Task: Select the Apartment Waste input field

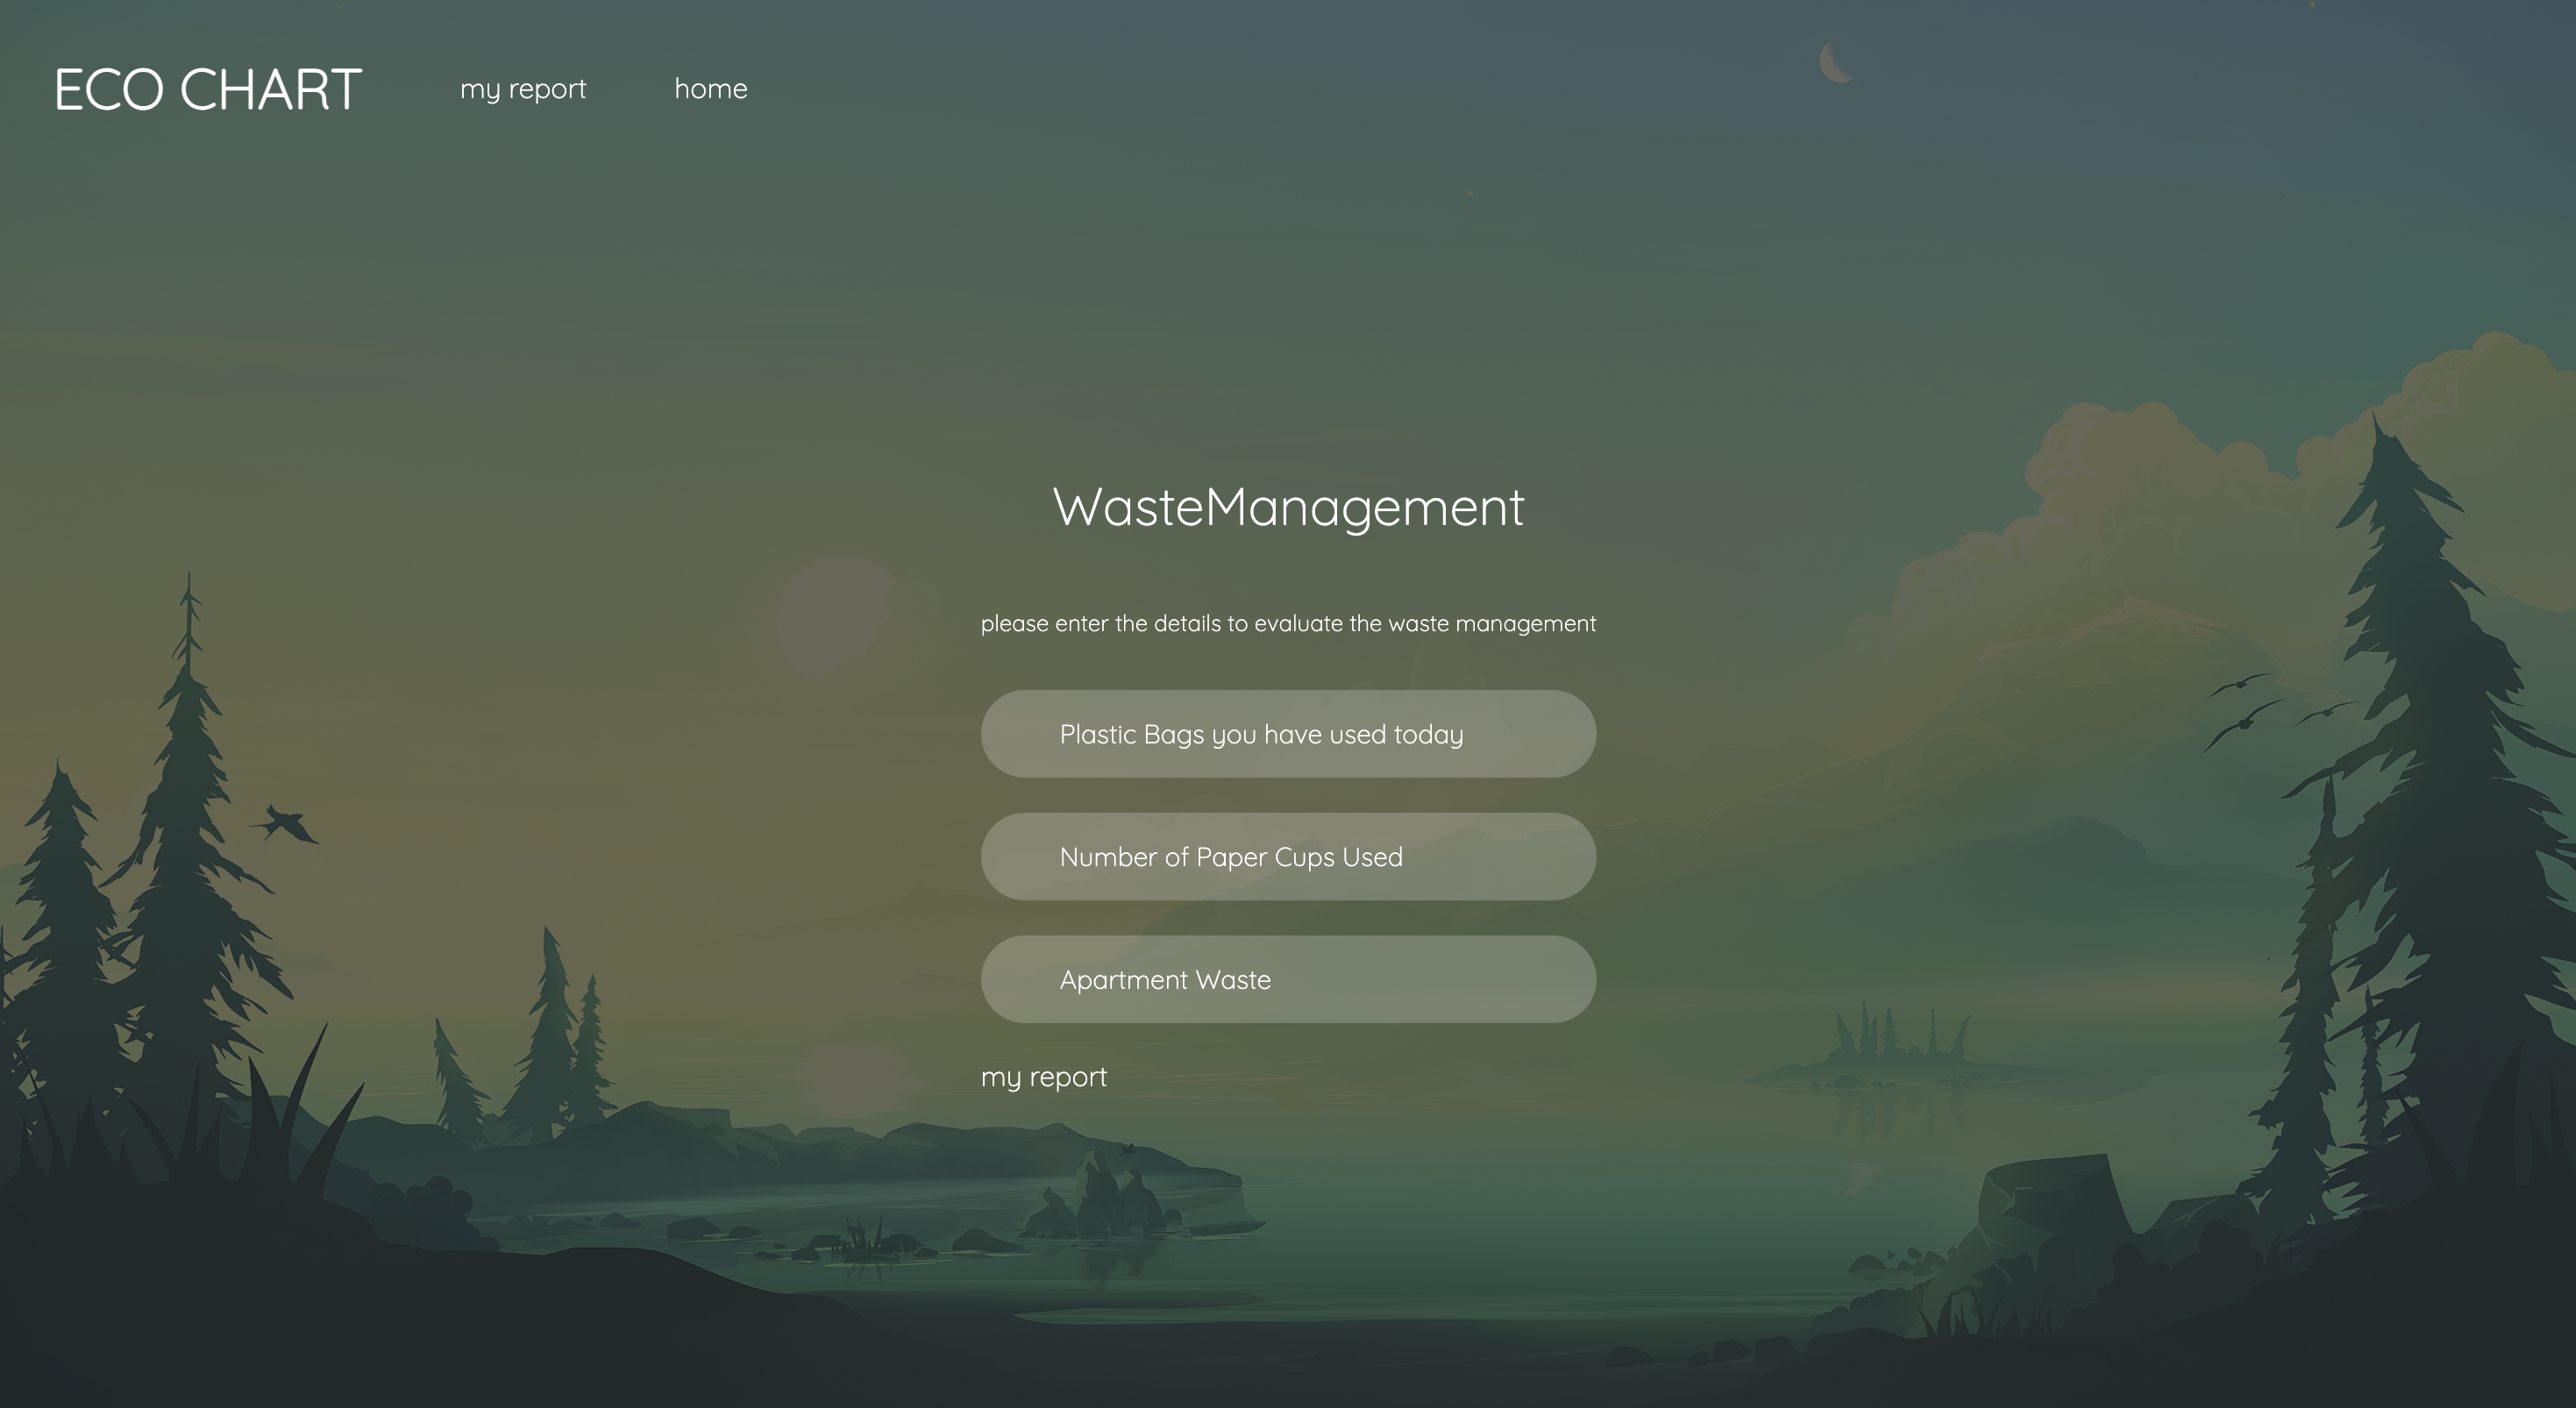Action: (x=1288, y=980)
